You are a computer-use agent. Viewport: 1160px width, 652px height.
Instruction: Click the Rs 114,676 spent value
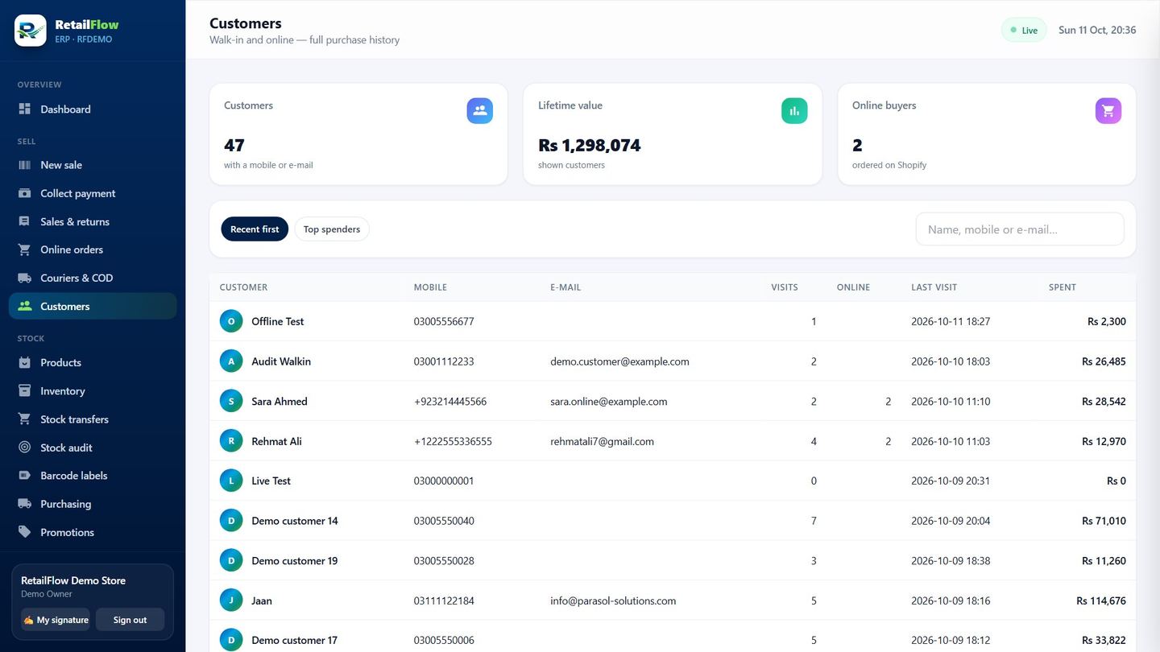[x=1101, y=600]
